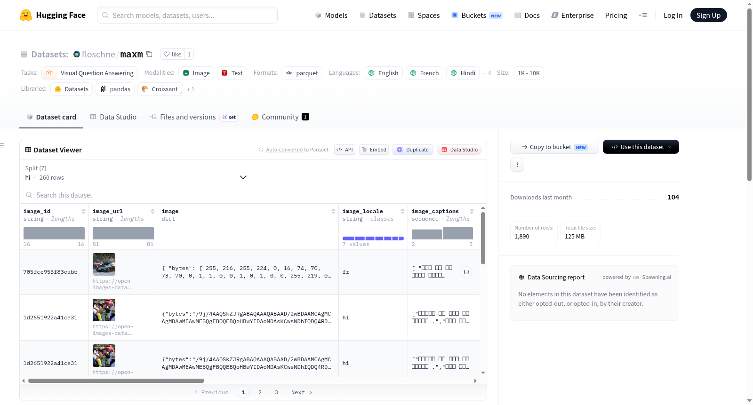The height and width of the screenshot is (405, 753).
Task: Open Enterprise in top navigation
Action: point(572,15)
